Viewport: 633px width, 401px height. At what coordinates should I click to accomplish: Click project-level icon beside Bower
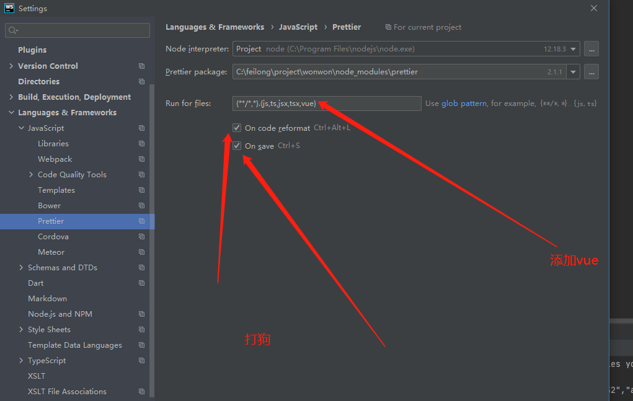142,206
